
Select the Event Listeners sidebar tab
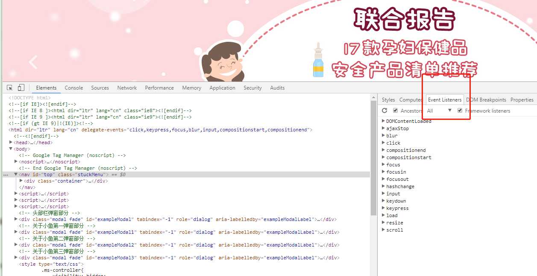445,100
